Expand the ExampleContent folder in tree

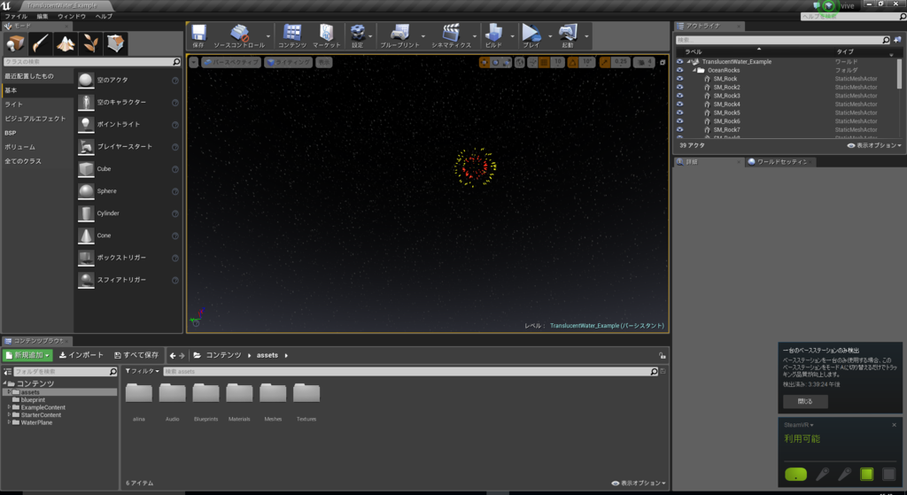click(x=9, y=407)
